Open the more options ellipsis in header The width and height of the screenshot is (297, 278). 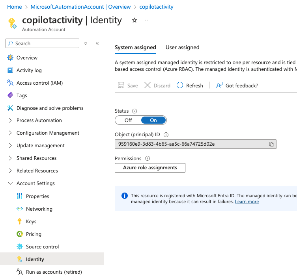(147, 20)
